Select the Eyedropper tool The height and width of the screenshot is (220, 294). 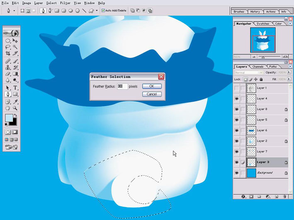point(15,102)
